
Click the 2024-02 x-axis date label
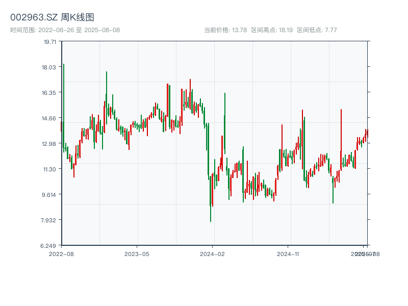click(213, 253)
